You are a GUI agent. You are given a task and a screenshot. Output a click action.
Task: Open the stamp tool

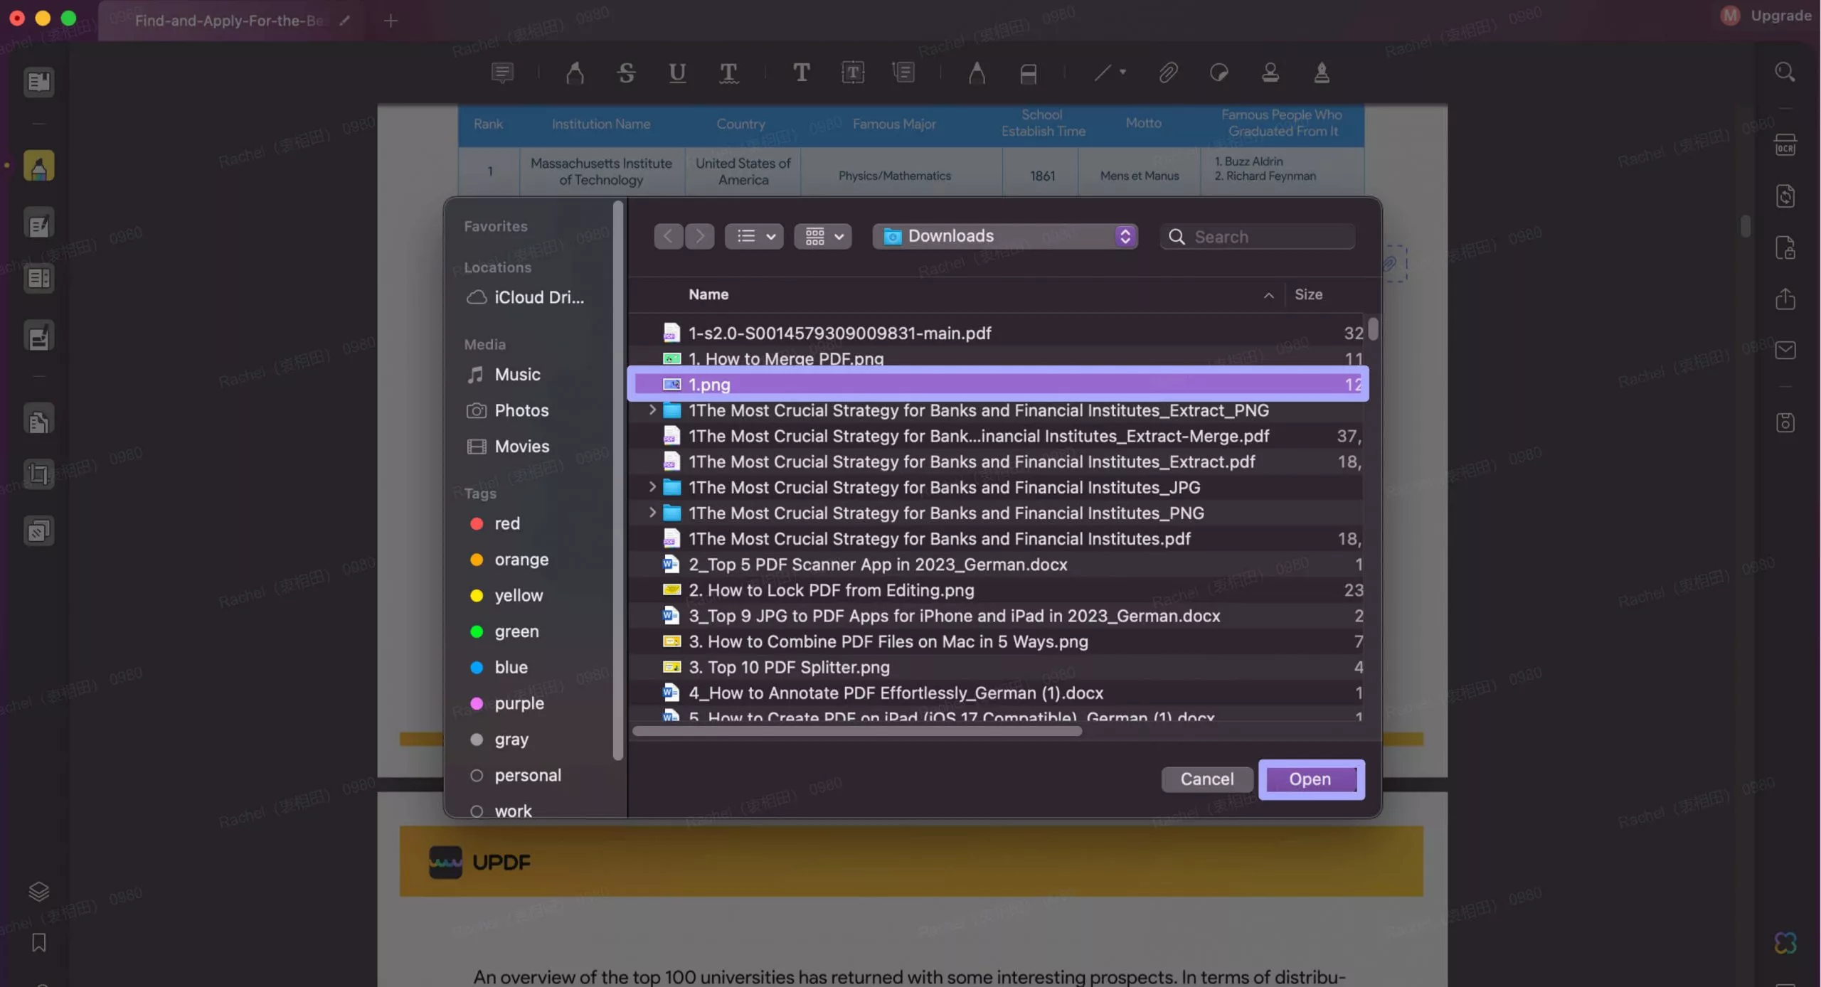coord(1270,73)
